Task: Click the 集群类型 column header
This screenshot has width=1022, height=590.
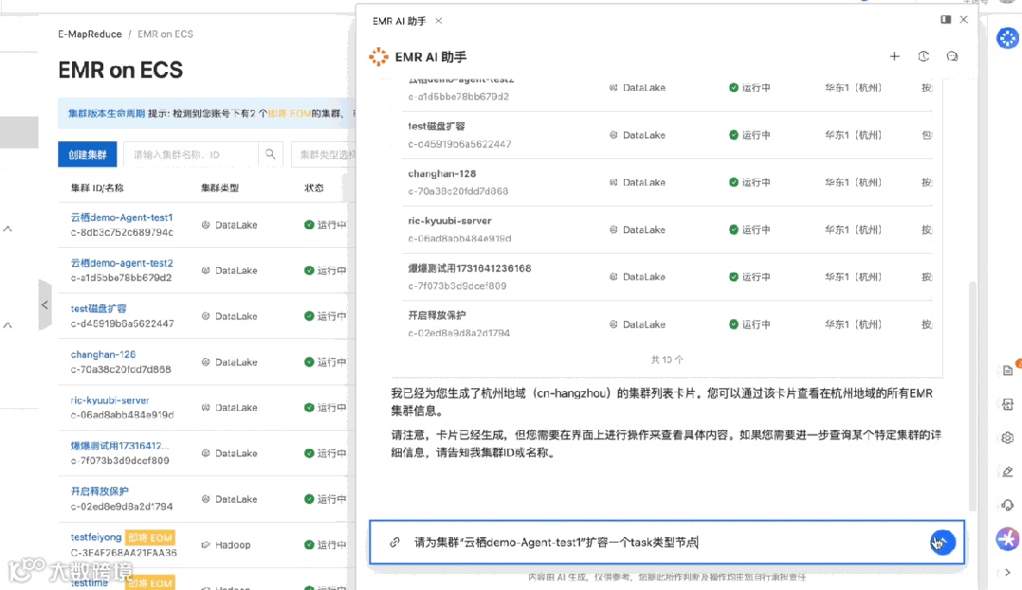Action: 220,188
